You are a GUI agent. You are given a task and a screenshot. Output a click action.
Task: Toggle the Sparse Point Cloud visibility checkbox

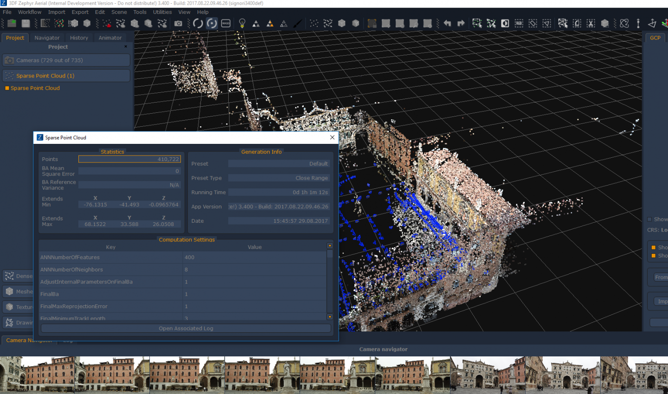[x=7, y=88]
